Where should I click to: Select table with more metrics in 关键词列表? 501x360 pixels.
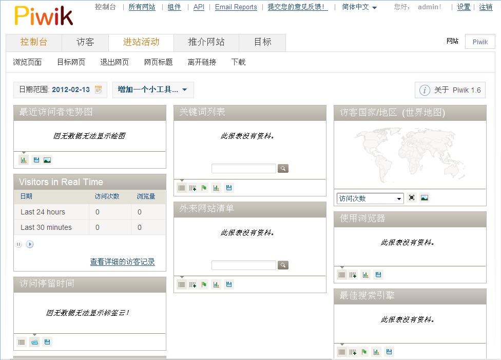(192, 188)
